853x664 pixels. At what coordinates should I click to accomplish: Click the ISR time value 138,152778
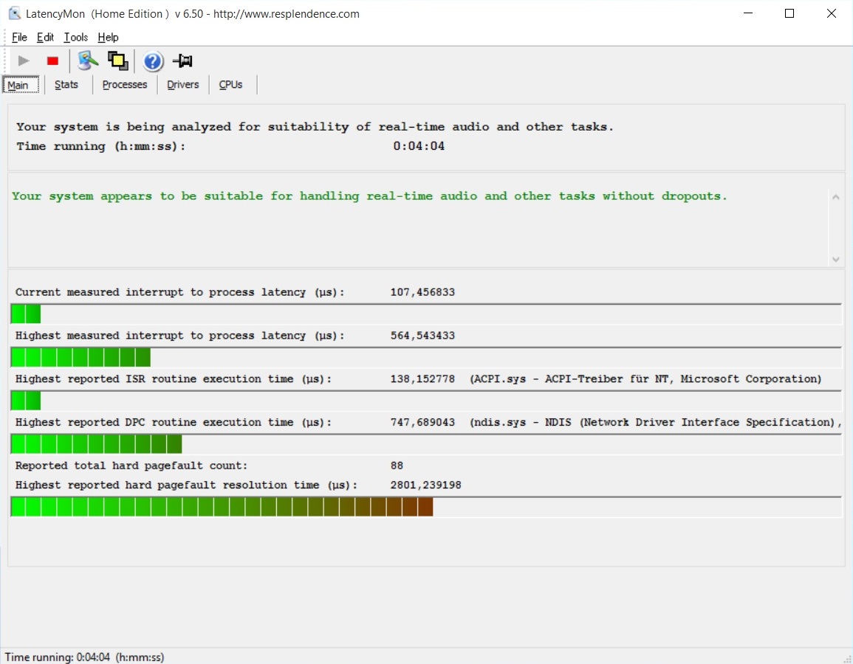click(x=422, y=379)
